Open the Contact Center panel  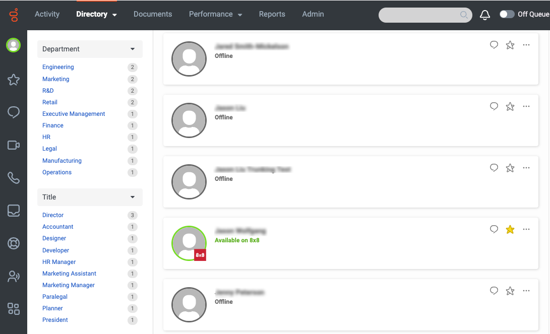click(13, 243)
